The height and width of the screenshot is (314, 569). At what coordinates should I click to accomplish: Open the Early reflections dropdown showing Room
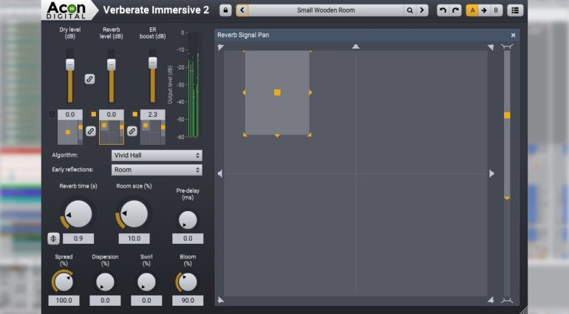click(x=157, y=170)
